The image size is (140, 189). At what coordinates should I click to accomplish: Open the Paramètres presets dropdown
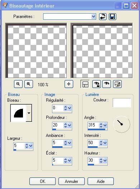[94, 17]
